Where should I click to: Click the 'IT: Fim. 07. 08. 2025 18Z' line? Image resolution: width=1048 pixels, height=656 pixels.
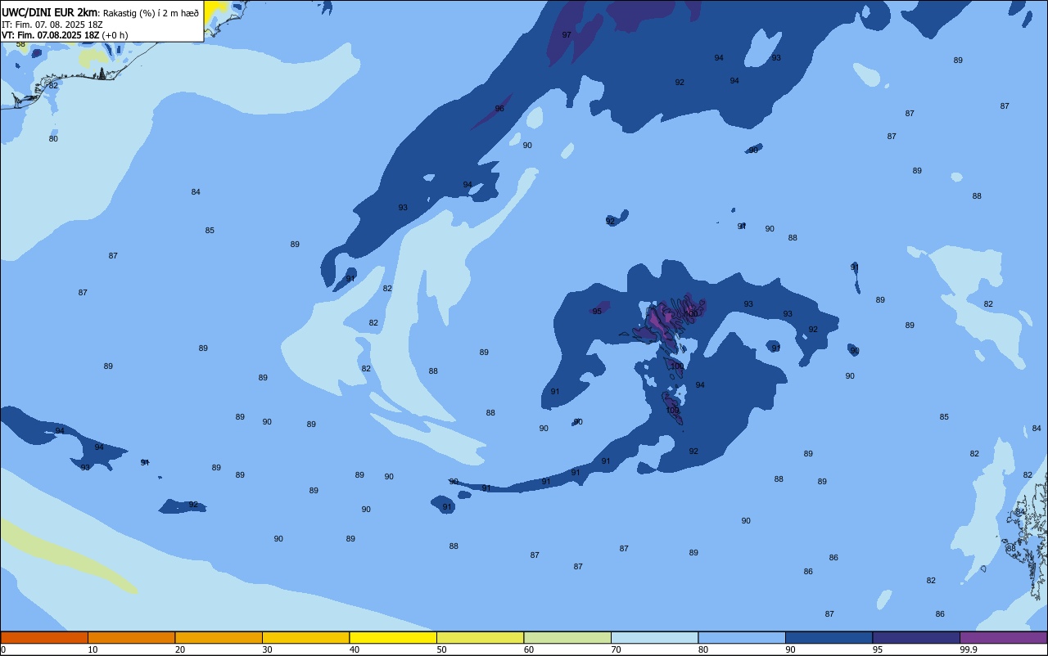[52, 25]
